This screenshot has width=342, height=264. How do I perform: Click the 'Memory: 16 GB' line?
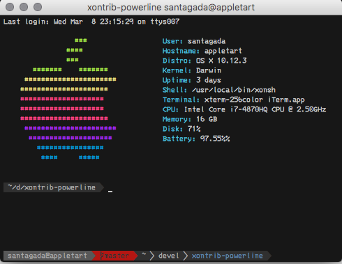pyautogui.click(x=190, y=119)
